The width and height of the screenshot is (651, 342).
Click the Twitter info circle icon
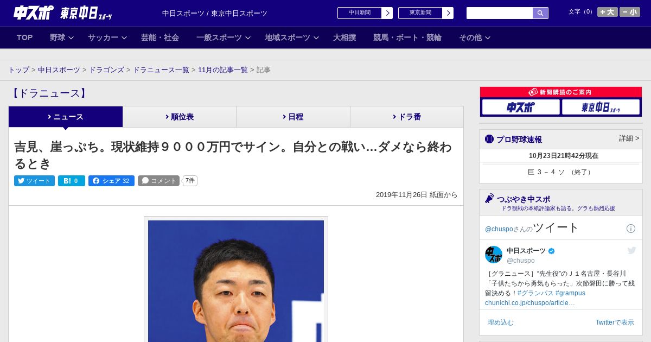point(631,229)
